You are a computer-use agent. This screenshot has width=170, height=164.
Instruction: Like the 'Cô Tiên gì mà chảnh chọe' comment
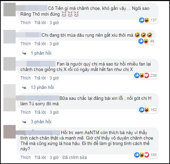click(26, 23)
